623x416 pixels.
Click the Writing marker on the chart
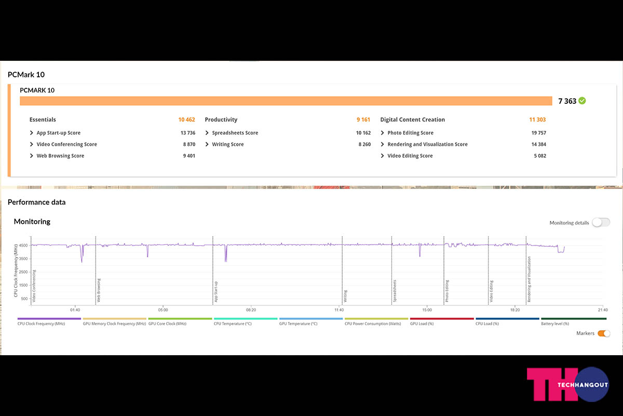345,296
